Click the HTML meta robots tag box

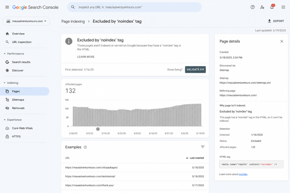[x=251, y=164]
